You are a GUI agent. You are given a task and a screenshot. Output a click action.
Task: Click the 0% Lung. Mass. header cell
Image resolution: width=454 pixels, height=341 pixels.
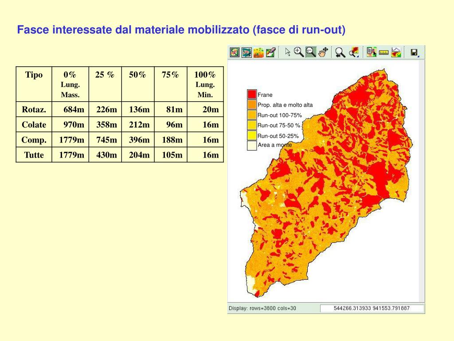tap(70, 84)
